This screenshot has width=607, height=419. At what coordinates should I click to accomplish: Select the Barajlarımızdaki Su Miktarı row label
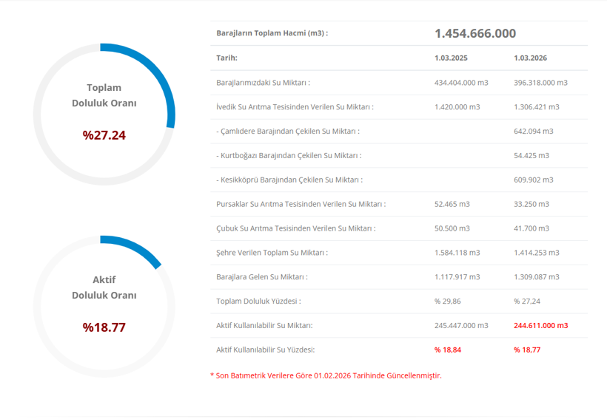point(263,83)
